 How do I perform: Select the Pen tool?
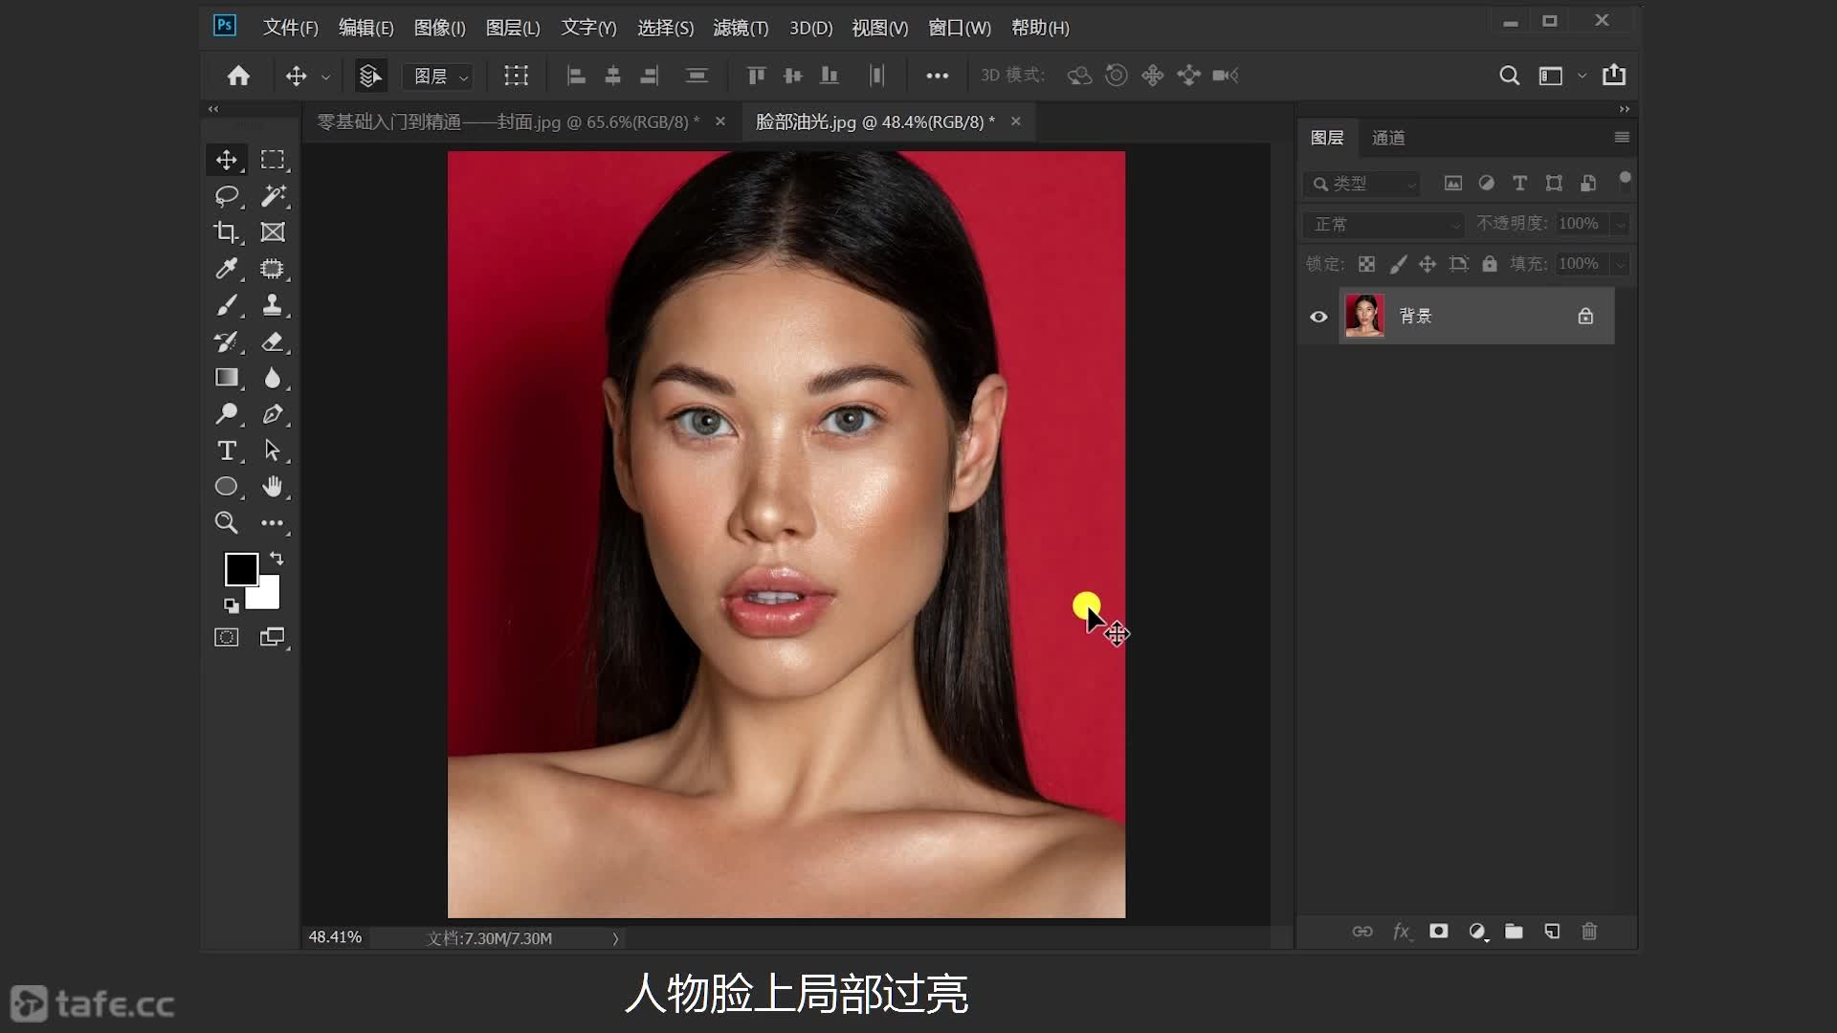coord(273,414)
